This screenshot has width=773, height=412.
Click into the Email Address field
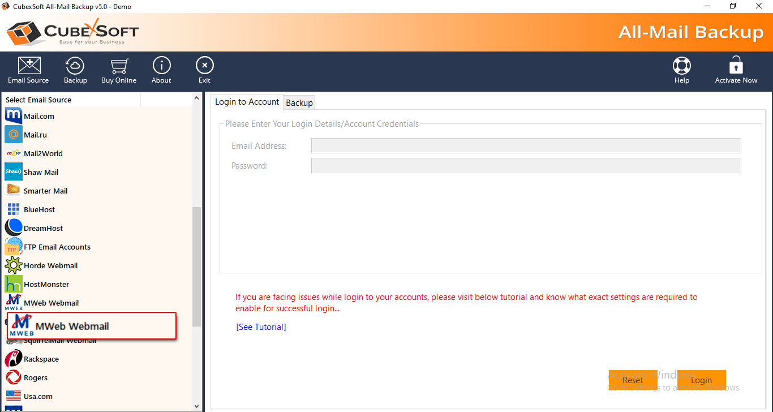[x=526, y=146]
